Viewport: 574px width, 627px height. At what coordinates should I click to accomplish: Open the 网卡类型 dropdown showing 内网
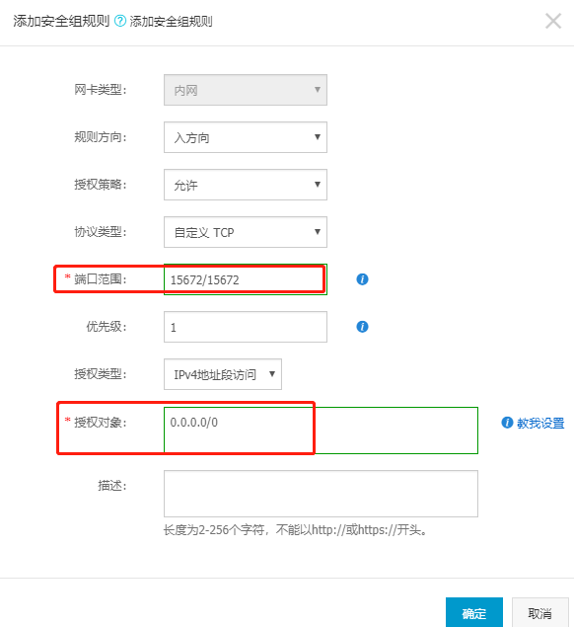(246, 90)
